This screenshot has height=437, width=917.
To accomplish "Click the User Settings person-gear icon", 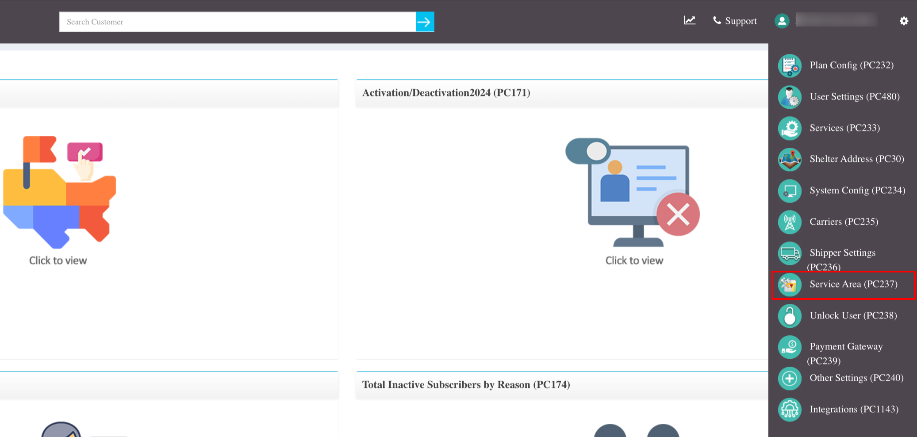I will click(790, 97).
